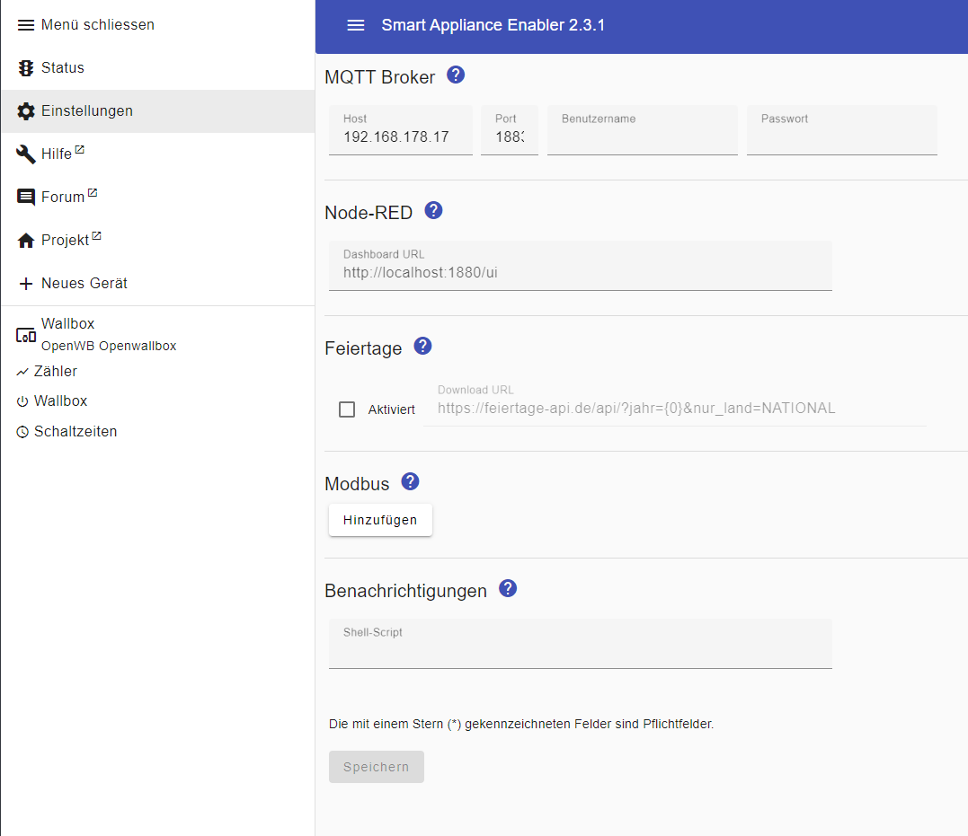Screen dimensions: 968x836
Task: Click Menü schliessen to close menu
Action: (x=98, y=24)
